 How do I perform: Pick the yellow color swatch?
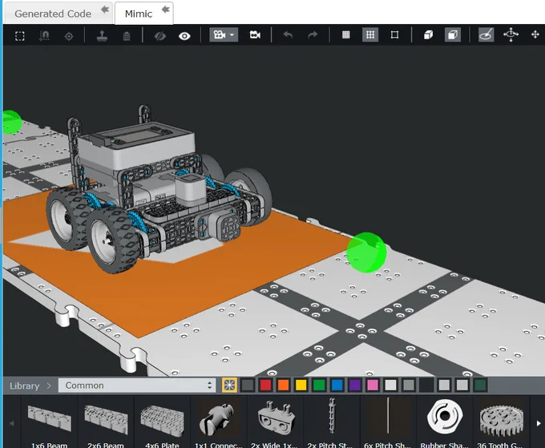pyautogui.click(x=301, y=385)
